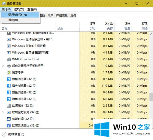Click the Windows 驱动程序基础 process icon

(x=9, y=39)
